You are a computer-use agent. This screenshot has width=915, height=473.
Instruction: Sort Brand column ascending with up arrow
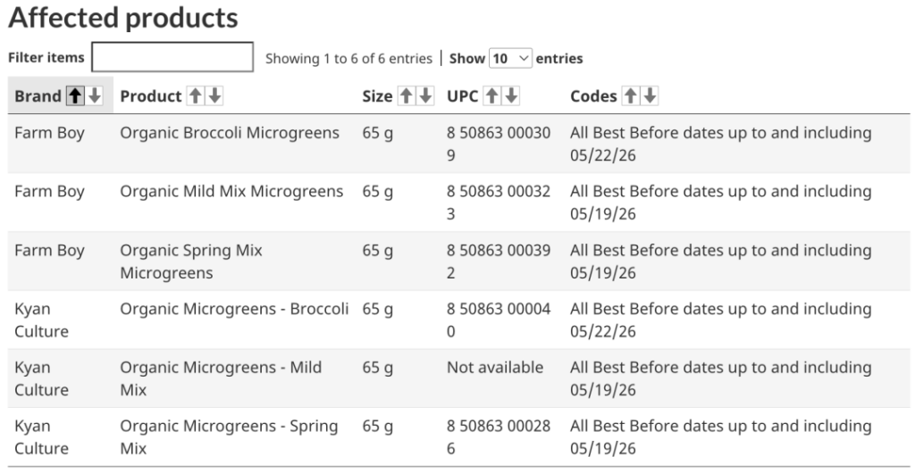pyautogui.click(x=75, y=95)
